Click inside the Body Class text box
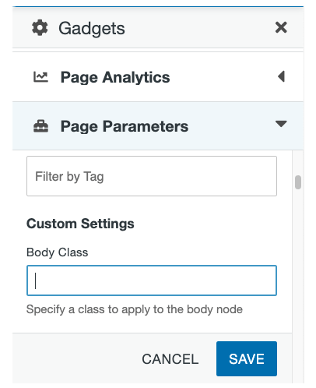Viewport: 316px width, 388px height. [152, 280]
